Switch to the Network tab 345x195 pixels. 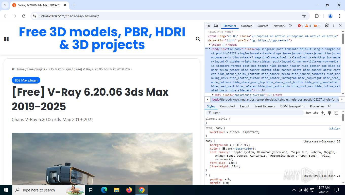click(x=279, y=26)
